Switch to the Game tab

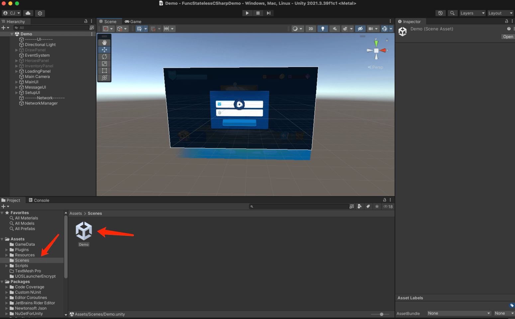tap(133, 22)
